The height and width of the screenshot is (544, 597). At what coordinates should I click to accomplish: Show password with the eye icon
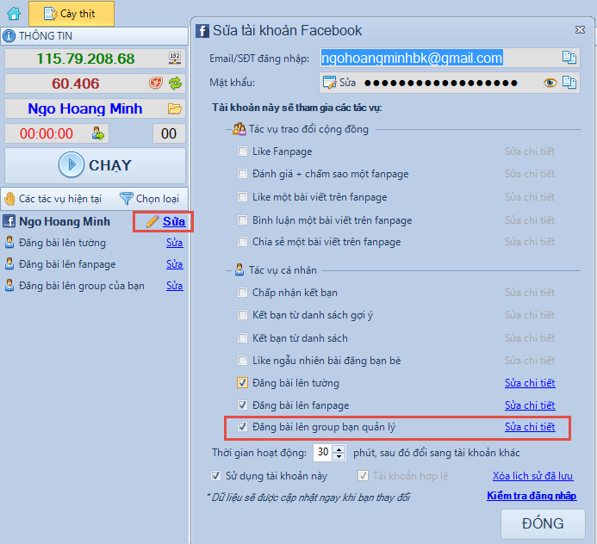click(x=550, y=83)
